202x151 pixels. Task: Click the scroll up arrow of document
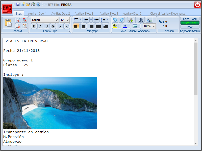tap(195, 41)
